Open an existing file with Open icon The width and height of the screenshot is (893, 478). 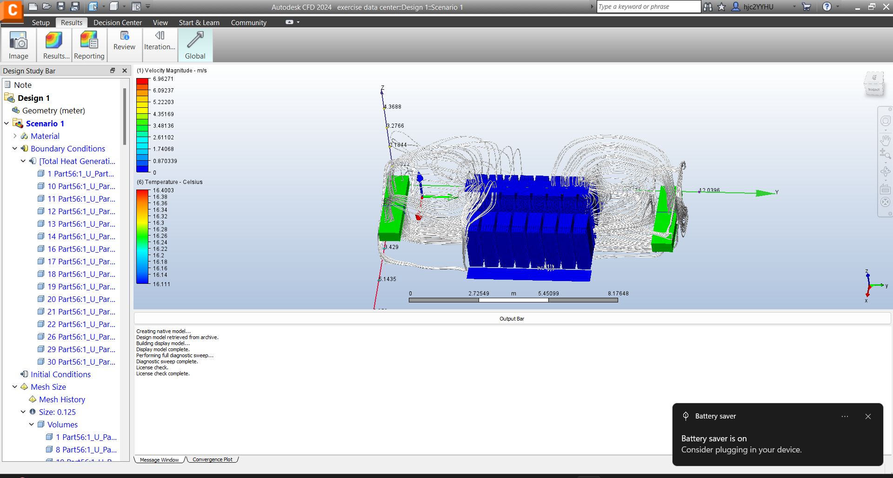tap(47, 7)
